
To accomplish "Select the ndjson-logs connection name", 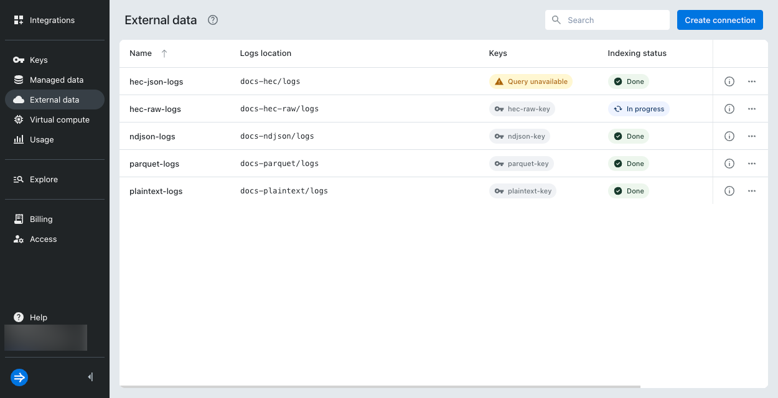I will click(152, 136).
